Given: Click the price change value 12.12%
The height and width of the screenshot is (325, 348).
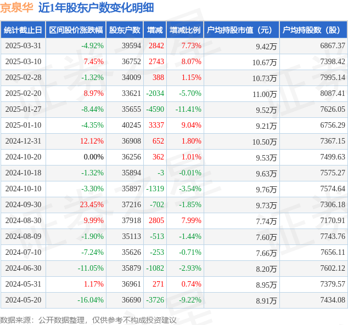Looking at the screenshot, I should coord(92,141).
